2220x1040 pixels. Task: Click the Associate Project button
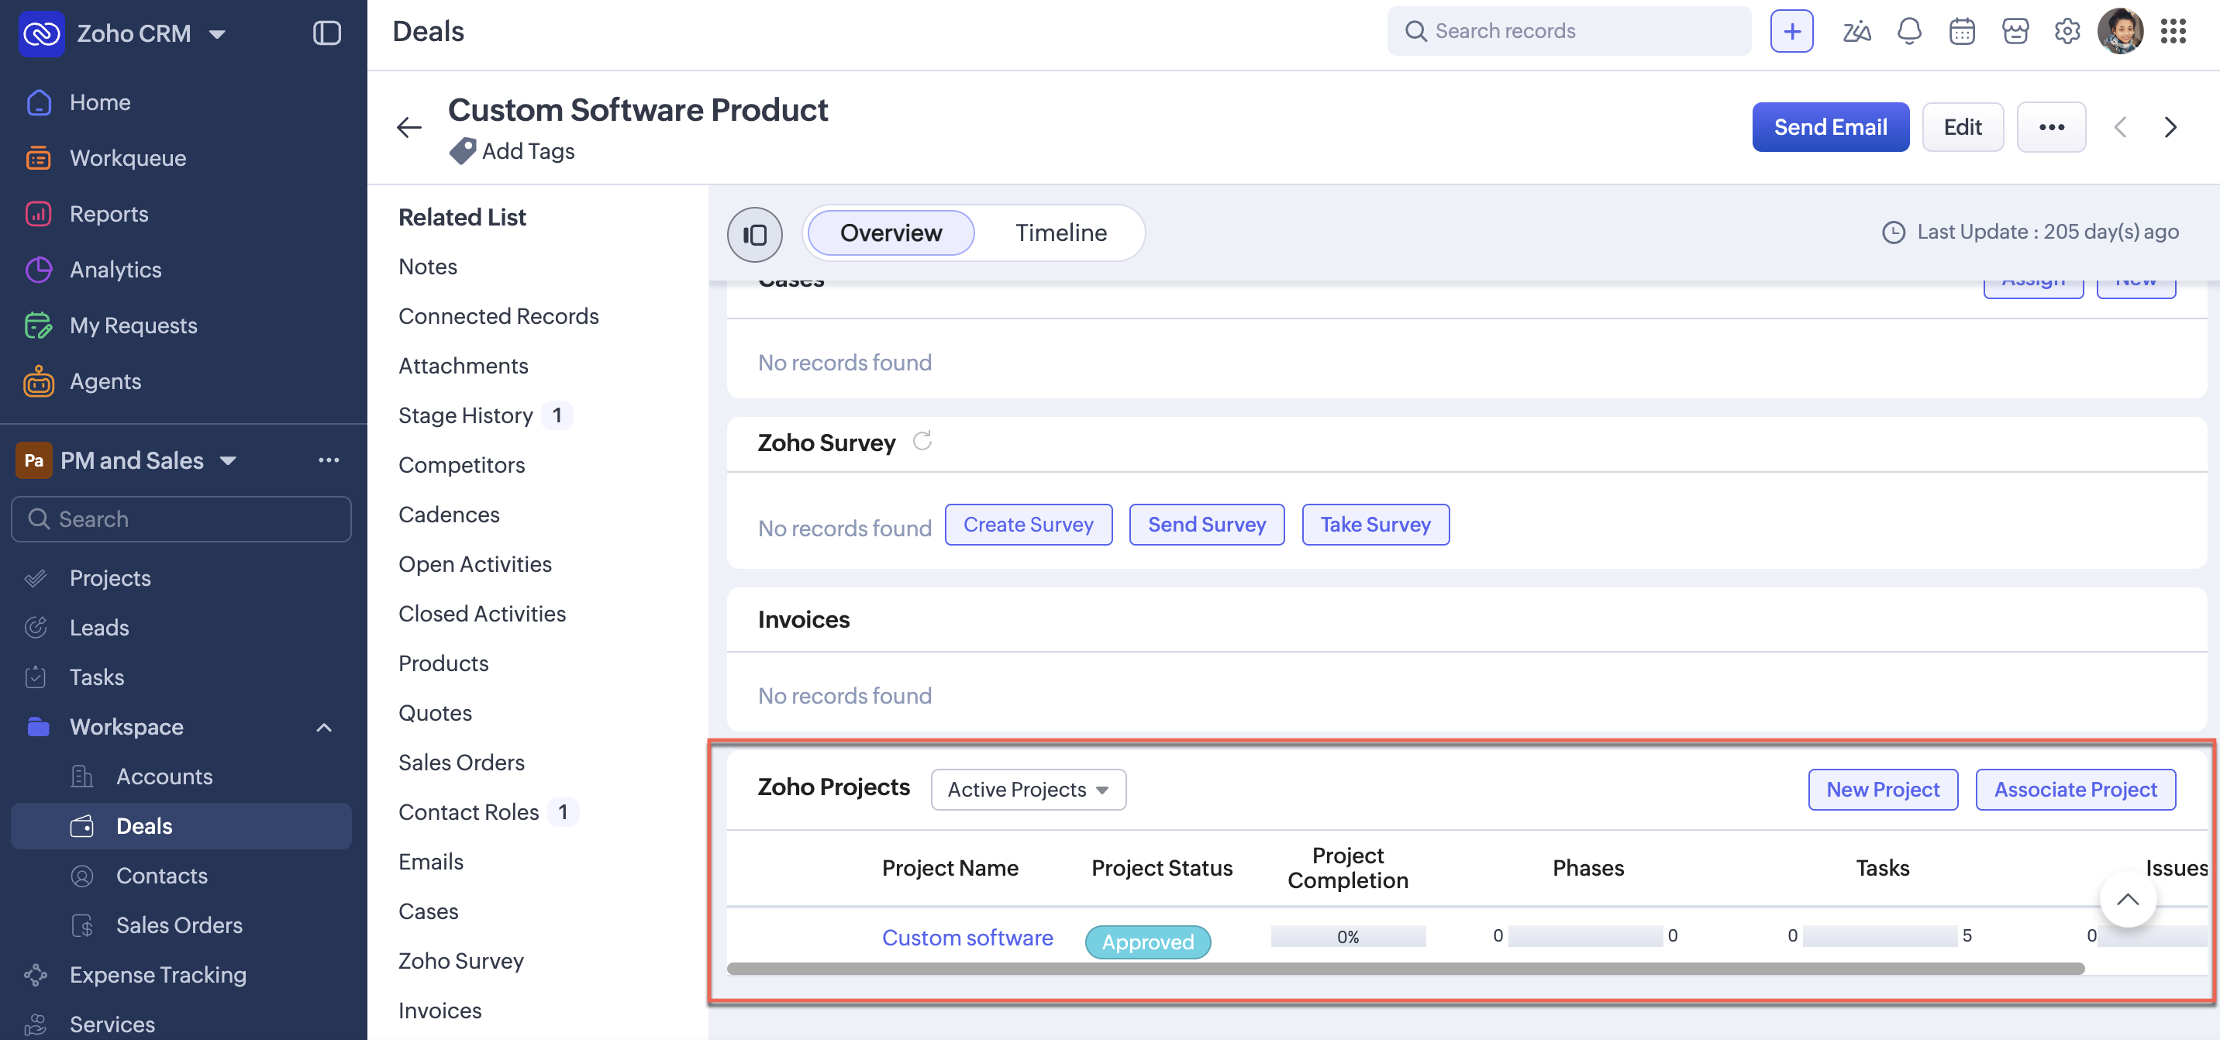click(2074, 789)
